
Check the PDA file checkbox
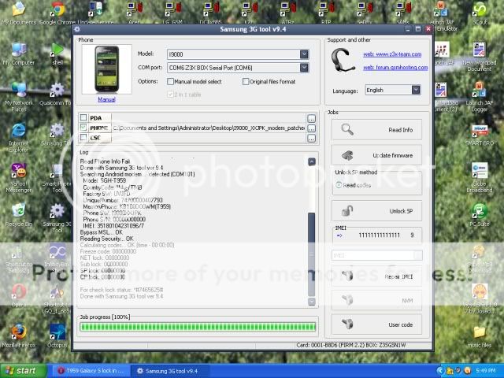[x=83, y=118]
